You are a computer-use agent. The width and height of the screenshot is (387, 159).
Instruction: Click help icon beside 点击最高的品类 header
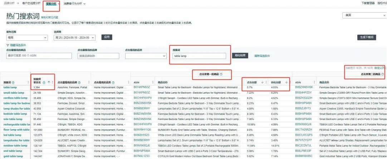point(113,83)
